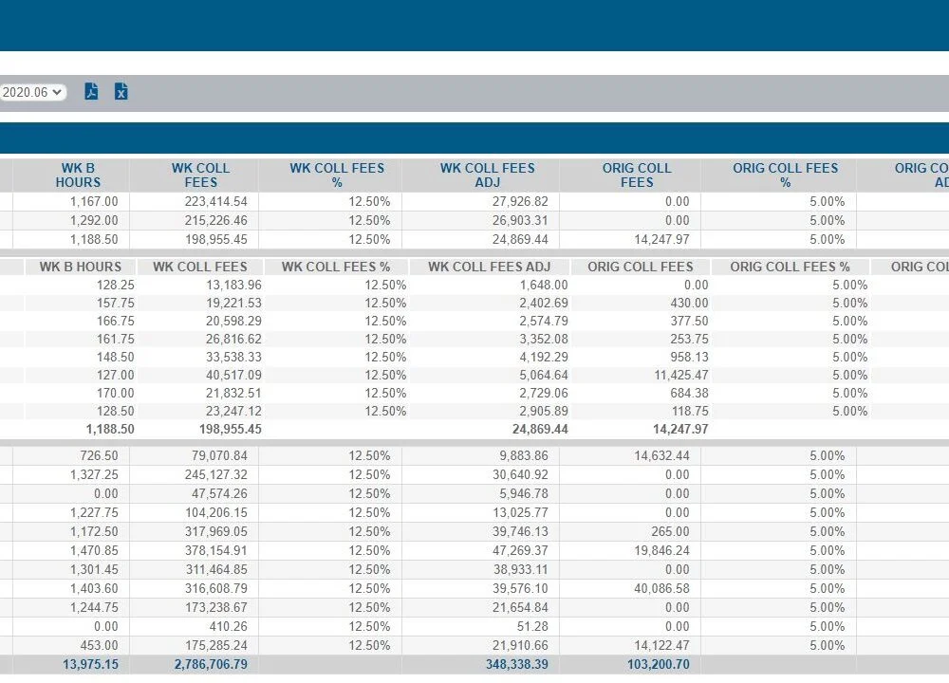
Task: Export report as PDF icon
Action: point(91,91)
